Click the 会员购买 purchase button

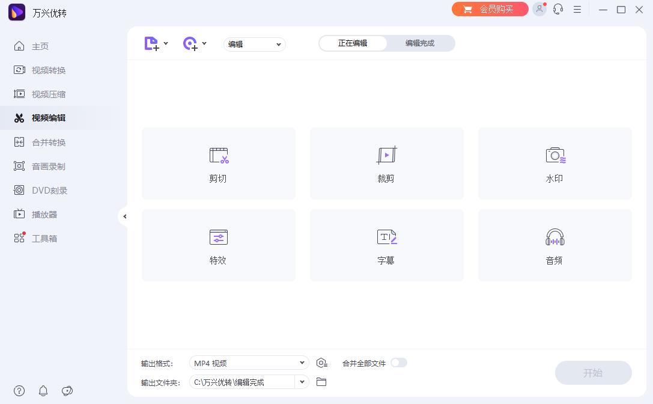click(x=490, y=9)
